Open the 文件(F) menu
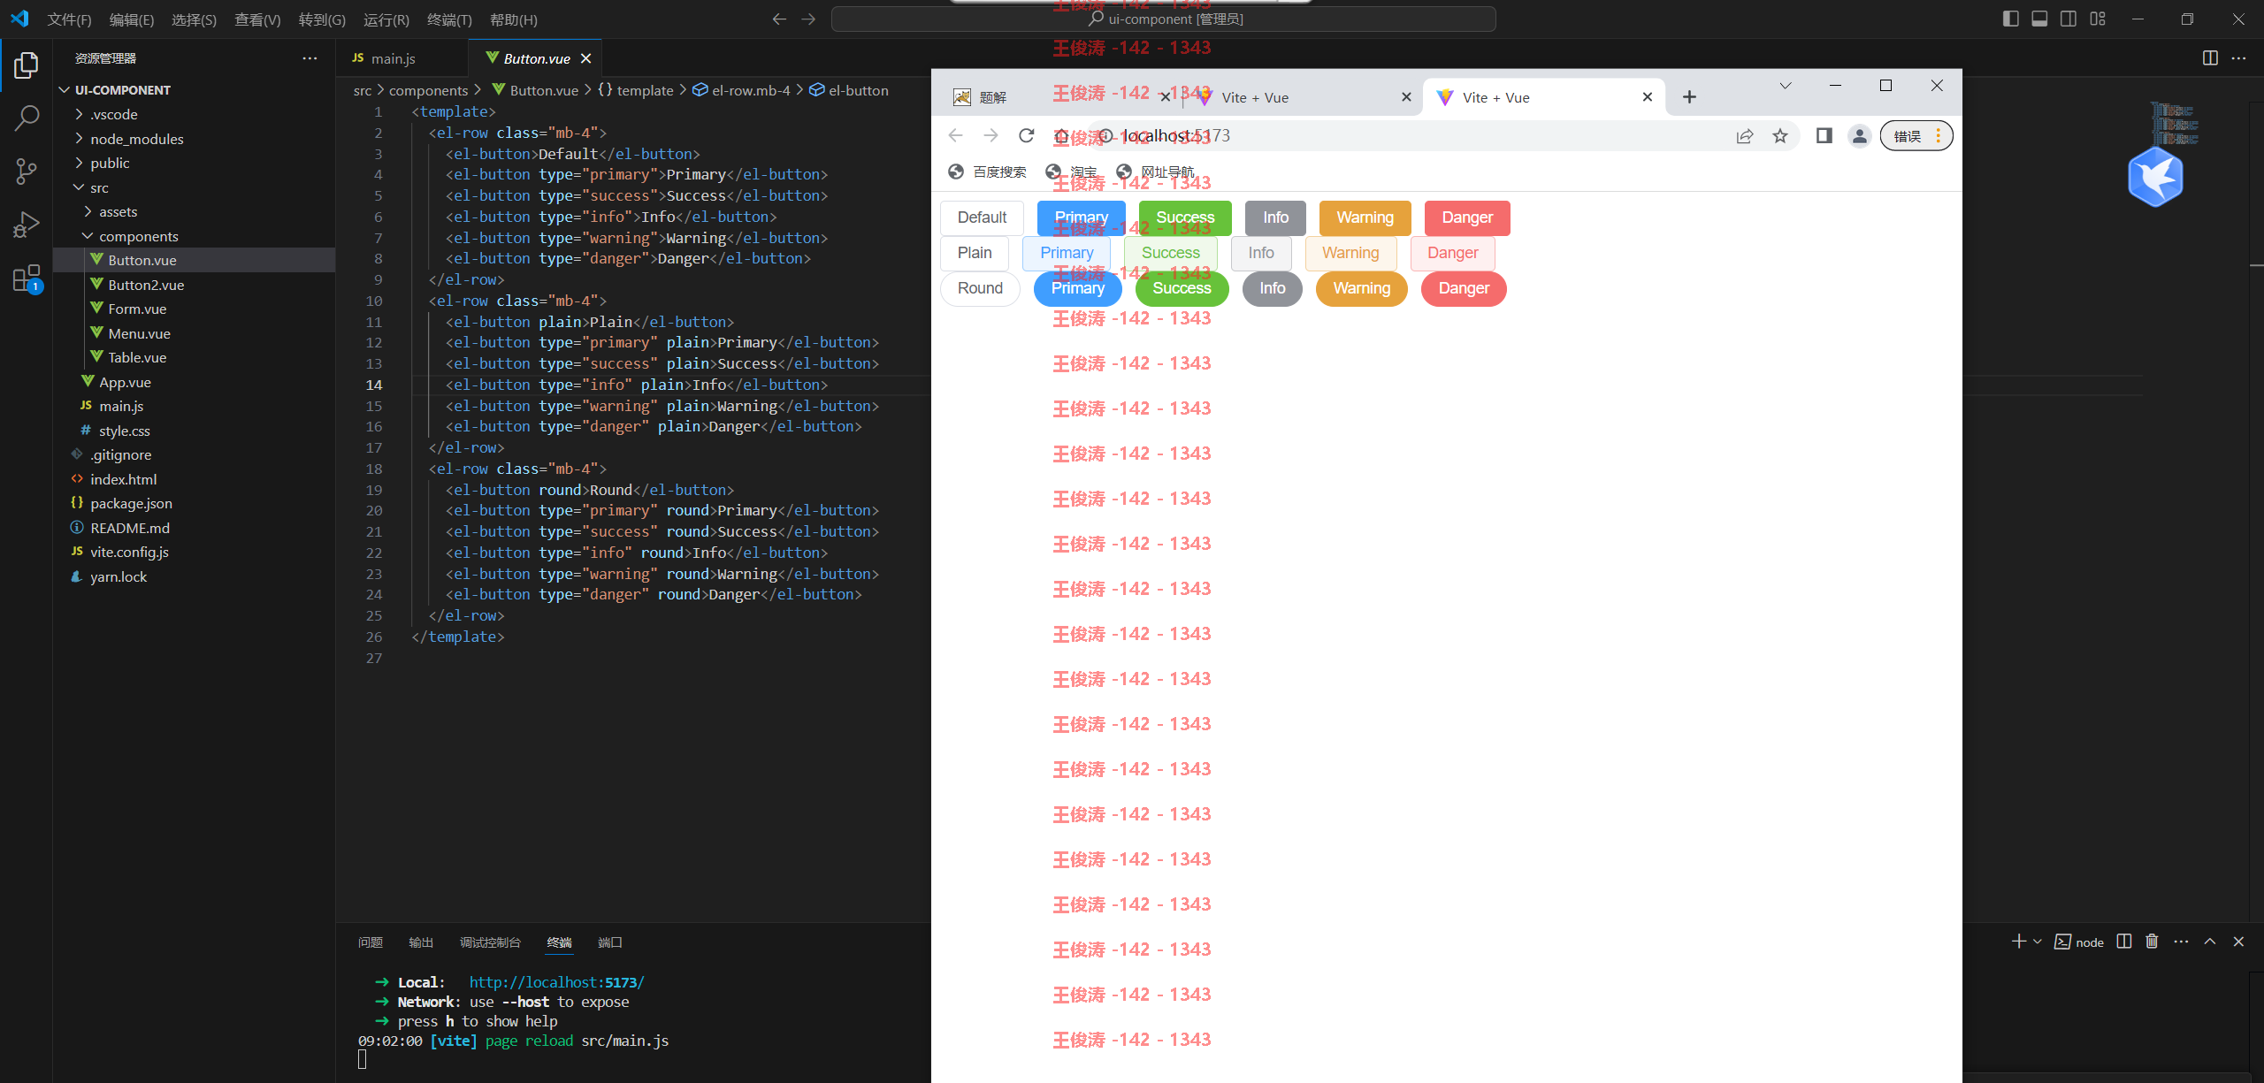The height and width of the screenshot is (1083, 2264). [69, 19]
